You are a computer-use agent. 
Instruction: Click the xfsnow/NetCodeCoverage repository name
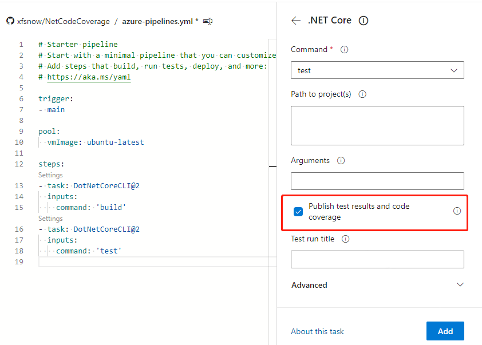point(64,21)
